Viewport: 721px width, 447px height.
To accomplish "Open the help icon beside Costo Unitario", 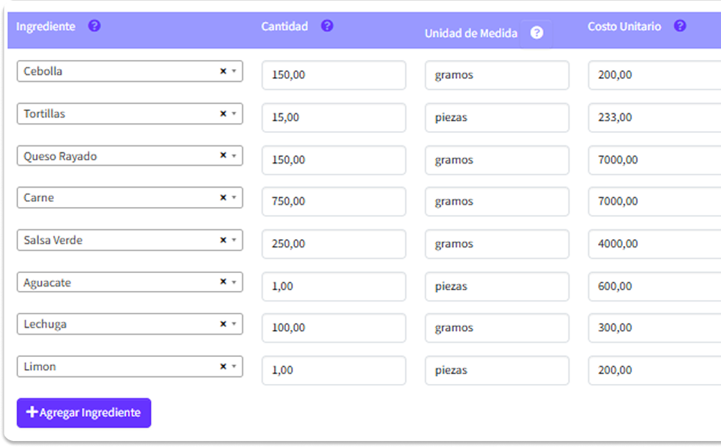I will [x=680, y=25].
